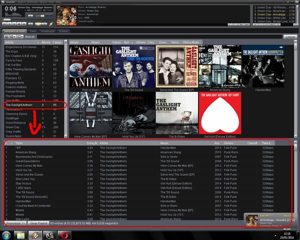Open the Windows Start menu

pos(6,235)
